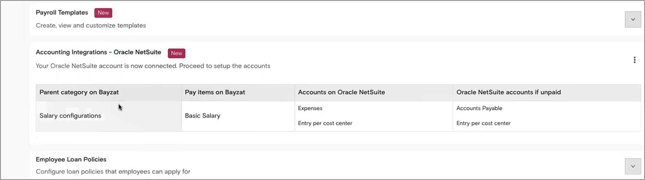Select the Accounting Integrations - Oracle NetSuite heading

[x=98, y=52]
